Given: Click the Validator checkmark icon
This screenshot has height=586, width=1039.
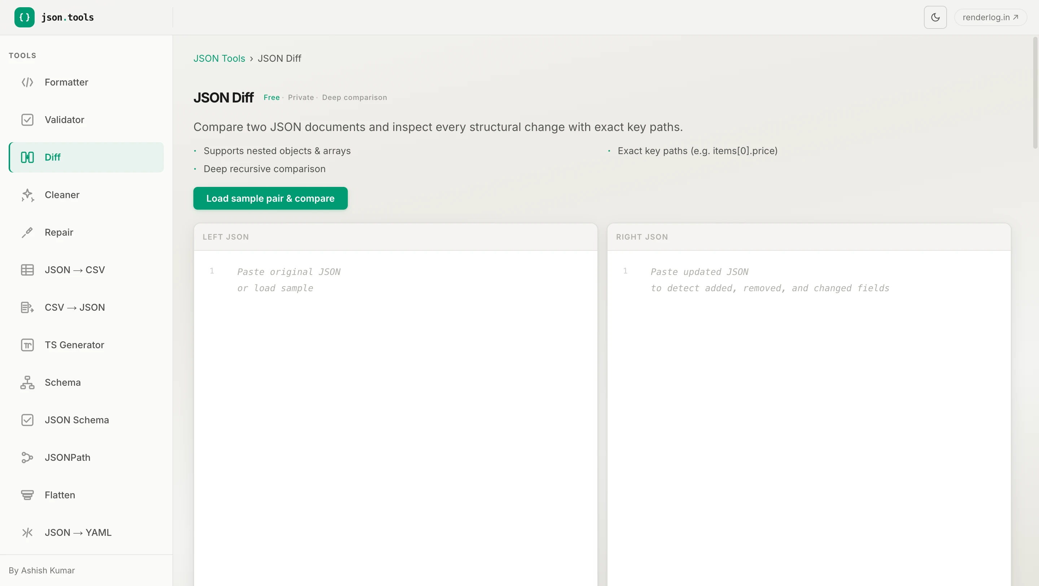Looking at the screenshot, I should (27, 120).
